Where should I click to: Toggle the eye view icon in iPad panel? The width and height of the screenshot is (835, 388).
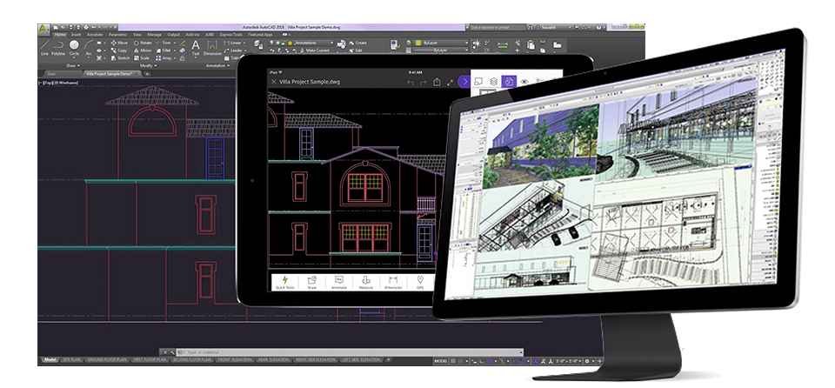pos(524,82)
